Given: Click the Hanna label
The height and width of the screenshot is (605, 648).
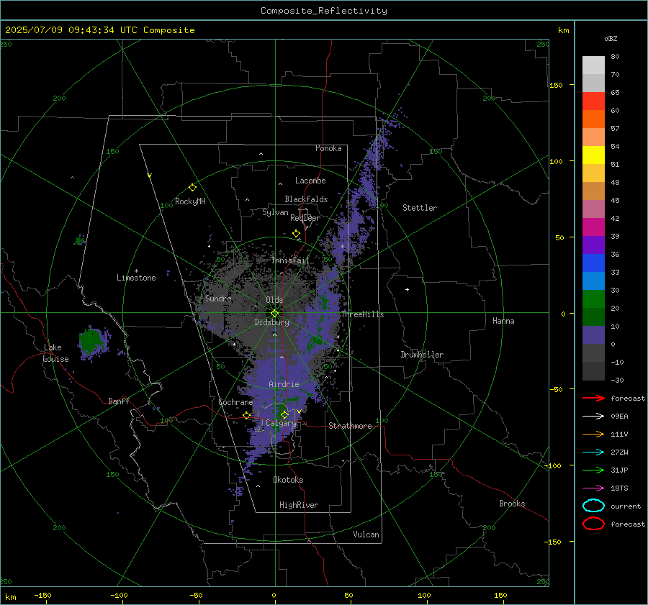Looking at the screenshot, I should pos(503,321).
